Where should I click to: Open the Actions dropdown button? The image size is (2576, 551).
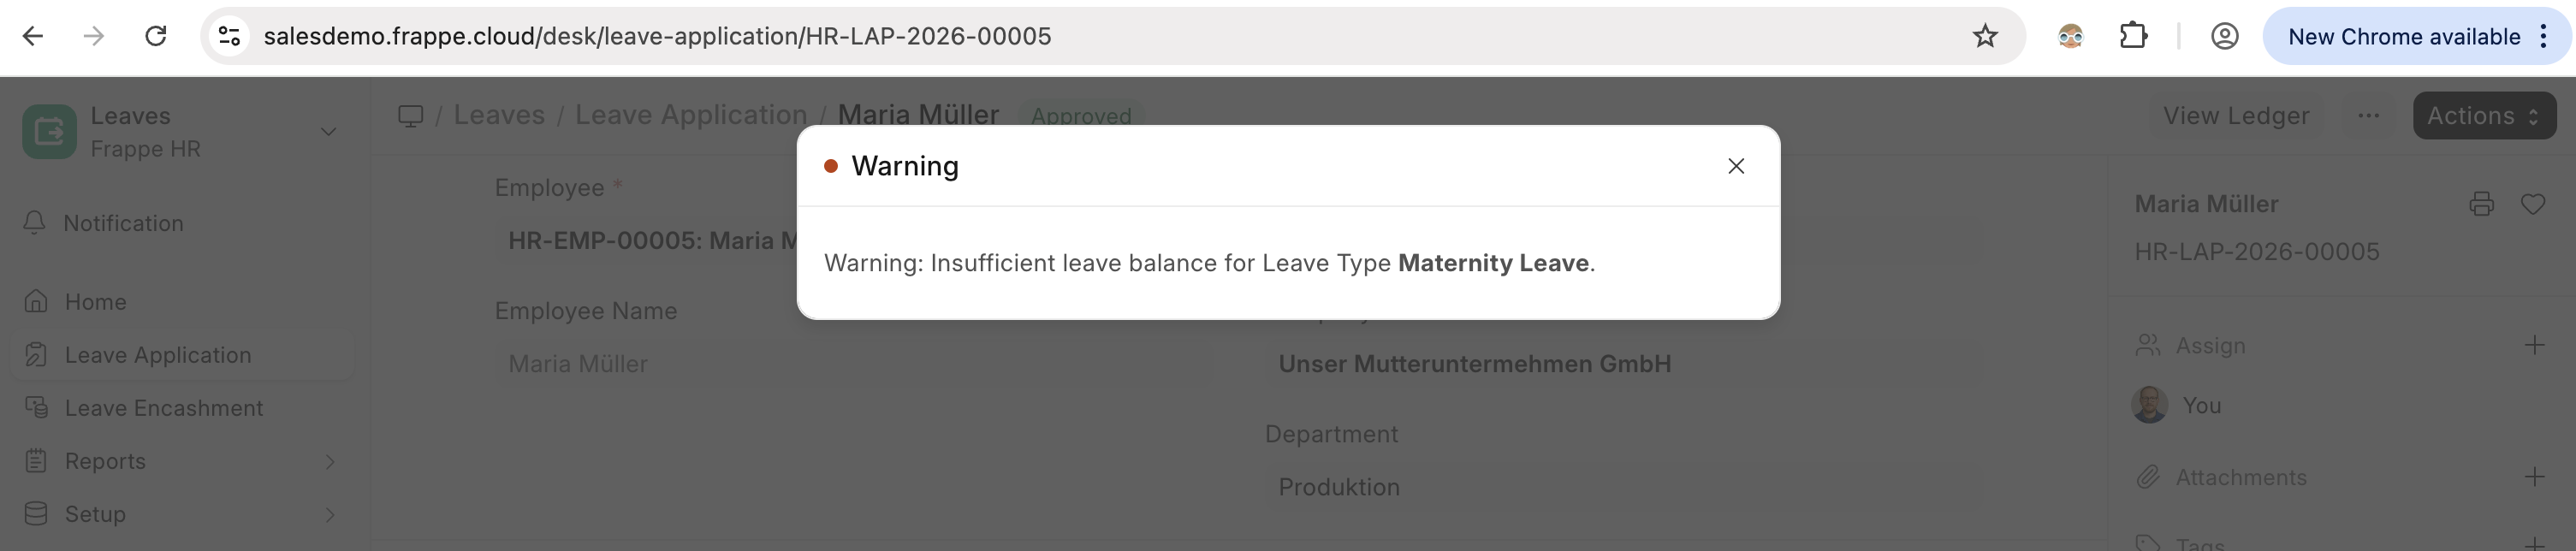2484,116
